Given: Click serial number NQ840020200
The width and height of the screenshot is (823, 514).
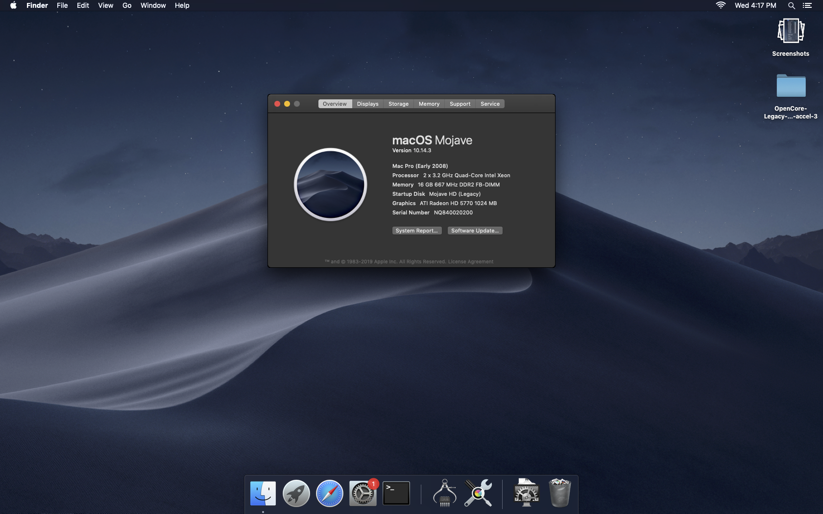Looking at the screenshot, I should (453, 212).
